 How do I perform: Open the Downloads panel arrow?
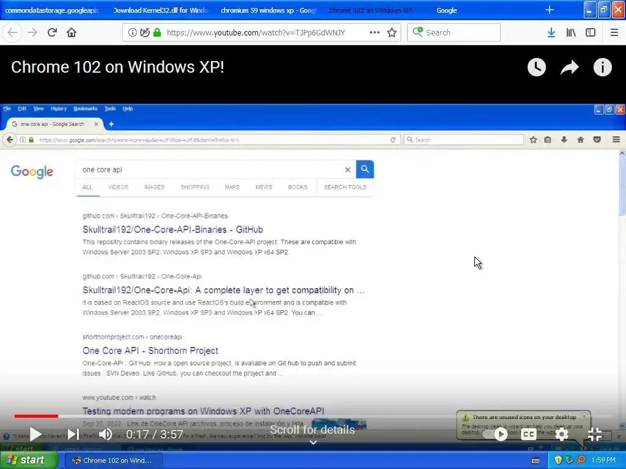[551, 32]
